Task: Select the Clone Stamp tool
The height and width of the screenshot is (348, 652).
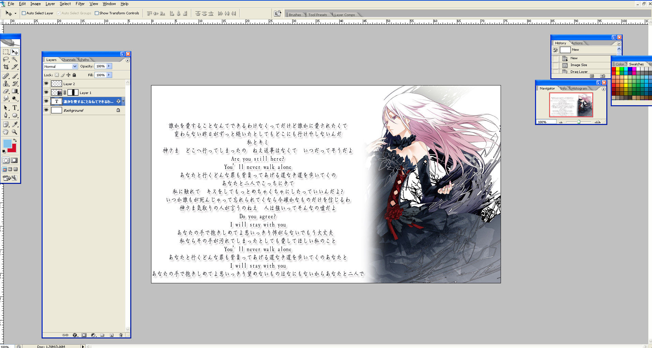Action: tap(6, 83)
